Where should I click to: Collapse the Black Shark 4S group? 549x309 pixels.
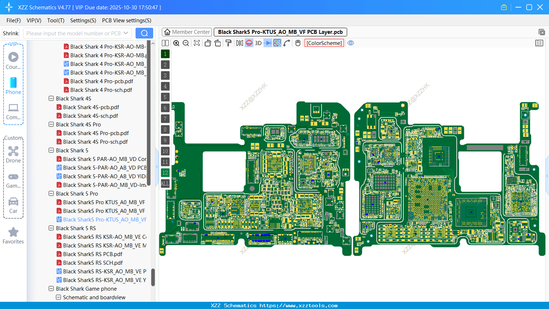tap(51, 98)
